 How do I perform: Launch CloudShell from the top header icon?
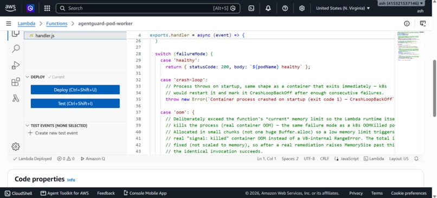[x=251, y=8]
